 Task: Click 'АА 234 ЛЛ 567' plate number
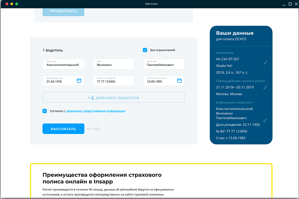227,59
